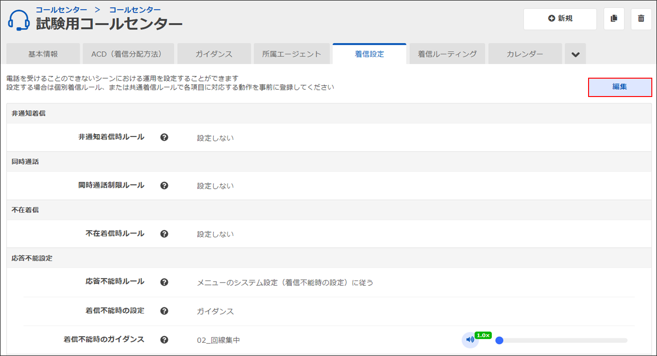Click help icon beside 同時通話制限ルール
This screenshot has width=657, height=356.
tap(164, 186)
